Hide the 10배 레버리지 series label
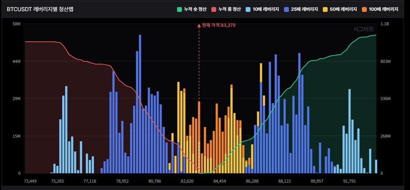The height and width of the screenshot is (190, 410). (x=266, y=9)
